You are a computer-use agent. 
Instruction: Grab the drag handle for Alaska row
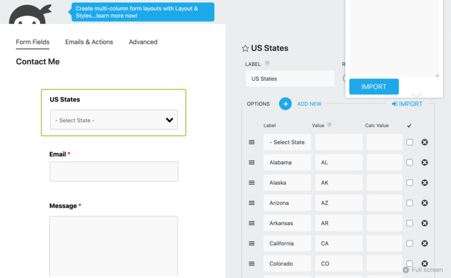click(x=252, y=183)
